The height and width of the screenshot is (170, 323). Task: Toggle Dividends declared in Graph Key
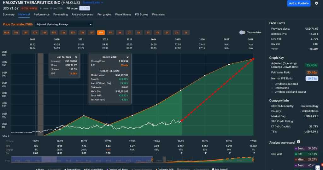[x=285, y=84]
